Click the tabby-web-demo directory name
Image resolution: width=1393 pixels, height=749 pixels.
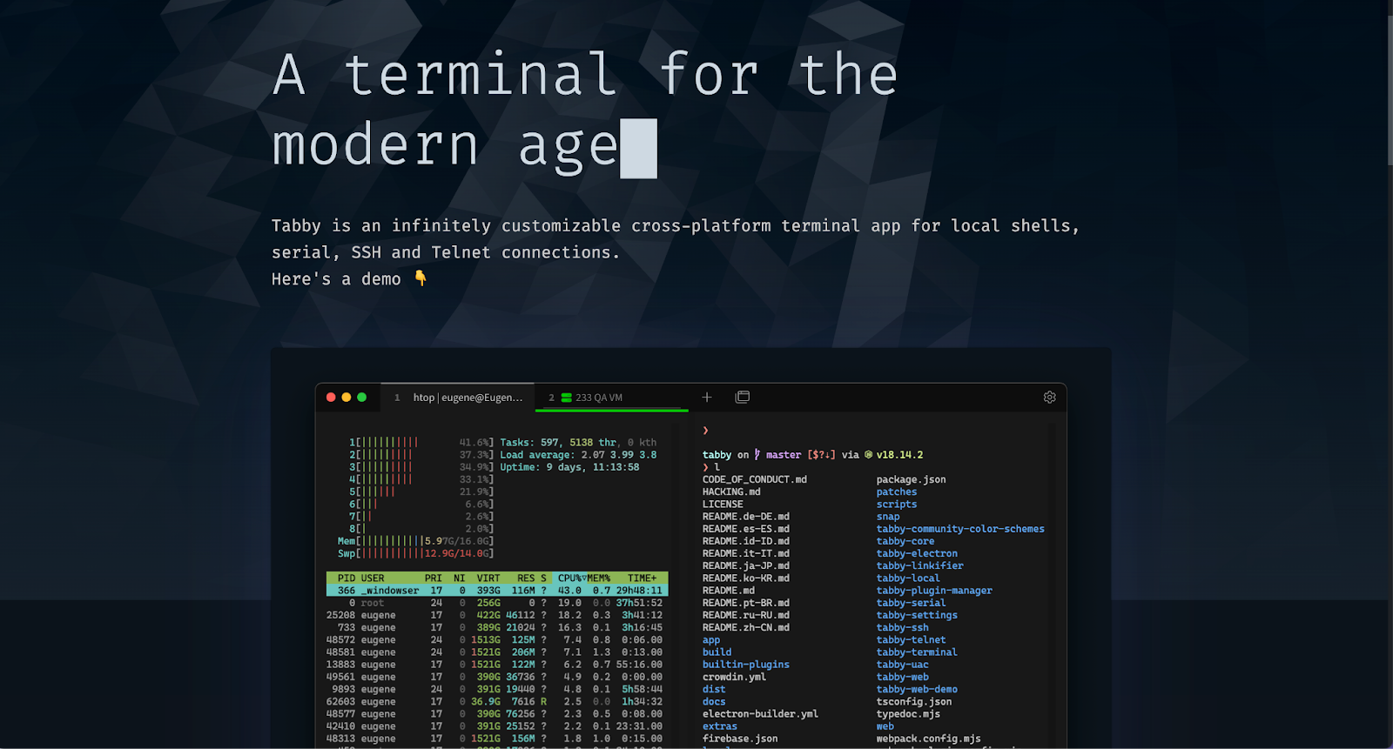click(917, 689)
